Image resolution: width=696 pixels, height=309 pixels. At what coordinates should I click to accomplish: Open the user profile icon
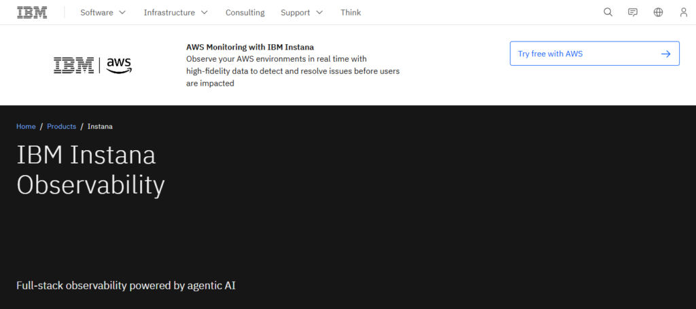(684, 12)
